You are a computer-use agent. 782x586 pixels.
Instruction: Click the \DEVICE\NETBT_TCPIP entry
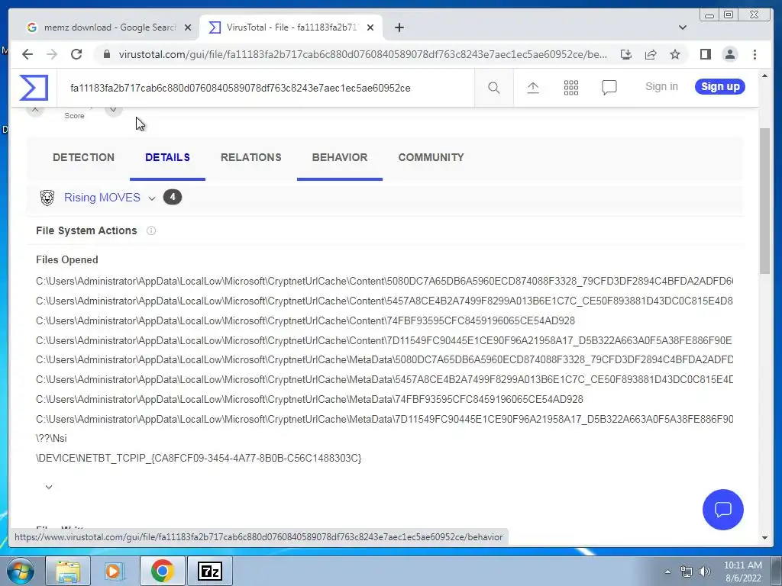(x=199, y=458)
